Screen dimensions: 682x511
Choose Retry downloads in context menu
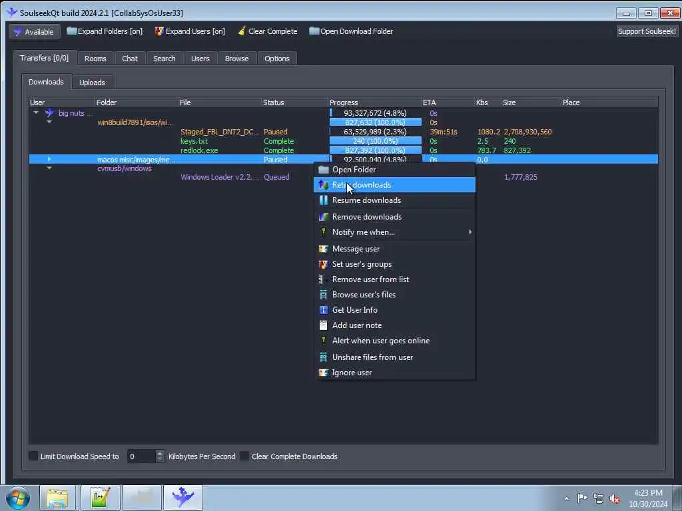click(394, 185)
